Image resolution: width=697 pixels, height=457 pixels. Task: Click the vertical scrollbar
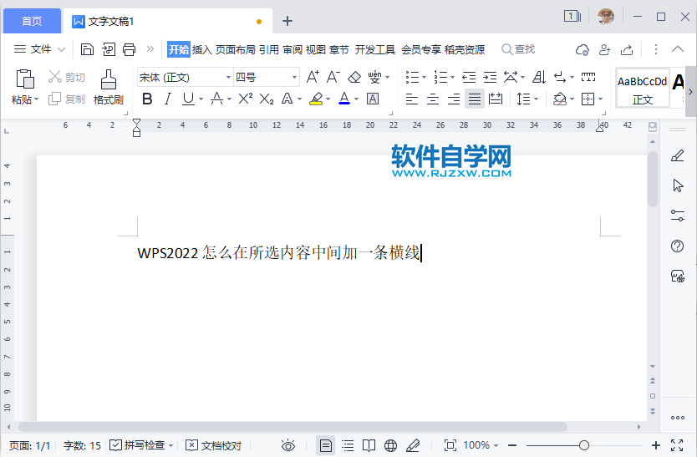(652, 179)
